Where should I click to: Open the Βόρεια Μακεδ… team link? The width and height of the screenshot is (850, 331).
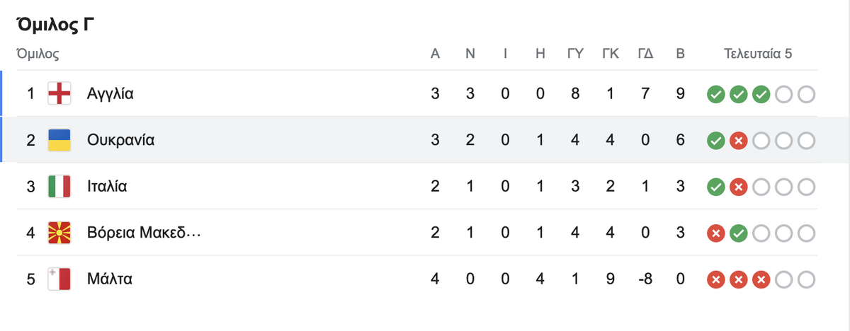point(144,233)
